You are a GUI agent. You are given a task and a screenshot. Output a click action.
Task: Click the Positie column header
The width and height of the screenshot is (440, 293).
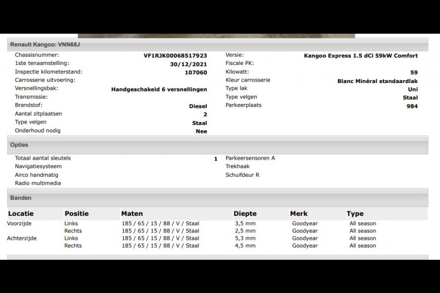point(77,214)
